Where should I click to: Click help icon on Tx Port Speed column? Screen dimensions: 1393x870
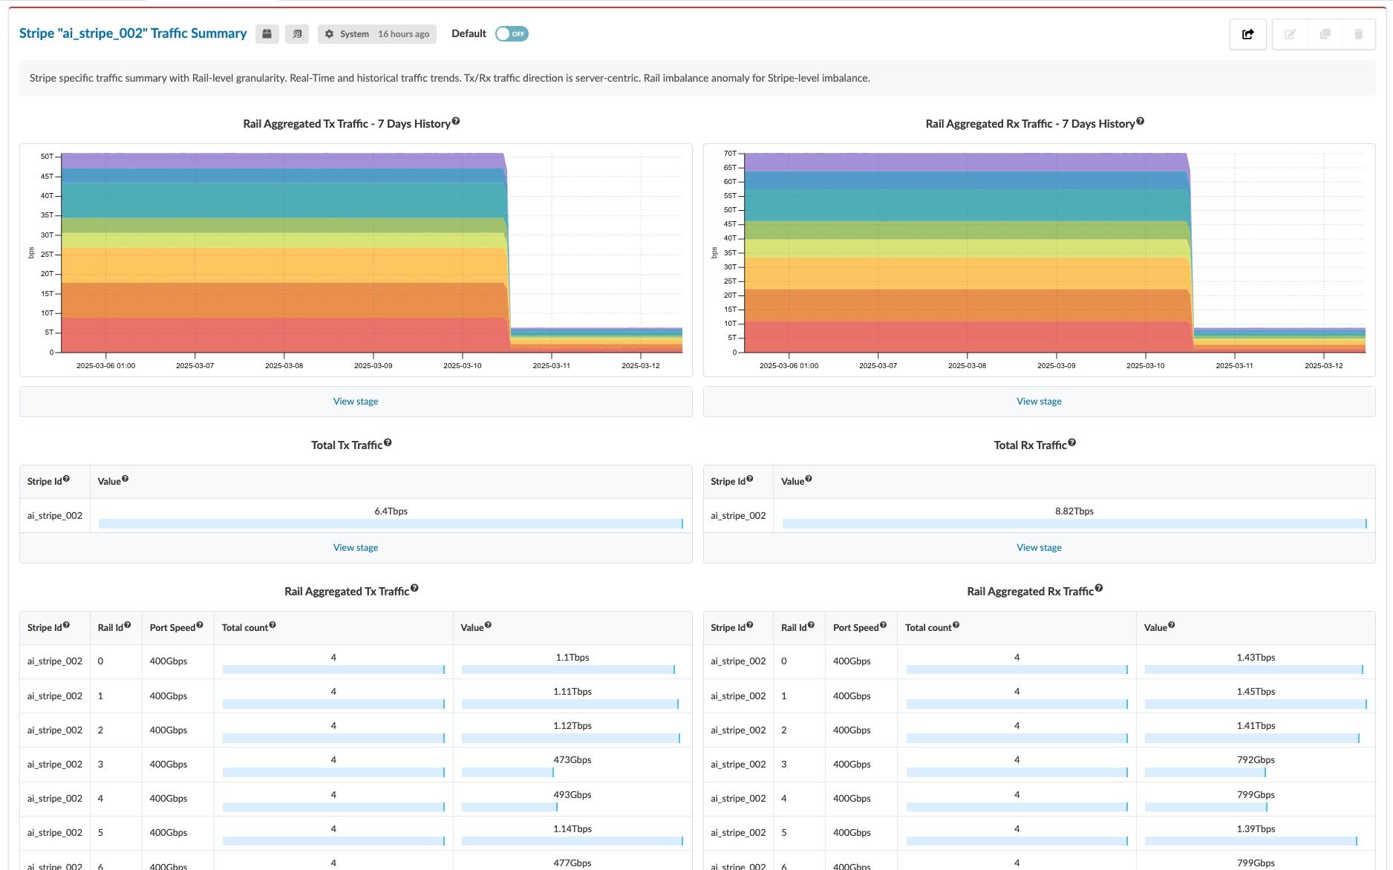click(x=200, y=625)
